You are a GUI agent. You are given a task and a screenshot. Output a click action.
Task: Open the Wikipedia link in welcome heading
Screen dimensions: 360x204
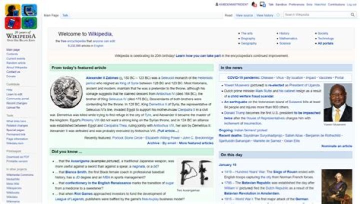[100, 34]
